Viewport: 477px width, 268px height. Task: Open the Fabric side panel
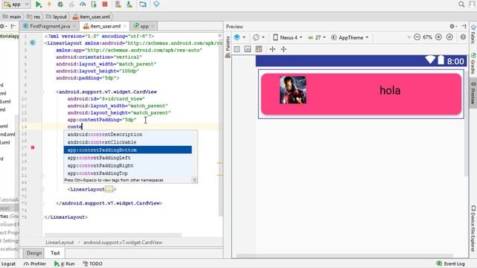[473, 34]
